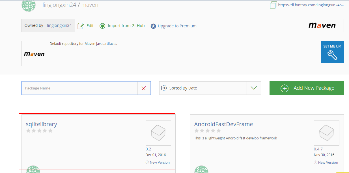Click the linglongxin24 avatar icon at top
Image resolution: width=349 pixels, height=173 pixels.
pyautogui.click(x=29, y=6)
